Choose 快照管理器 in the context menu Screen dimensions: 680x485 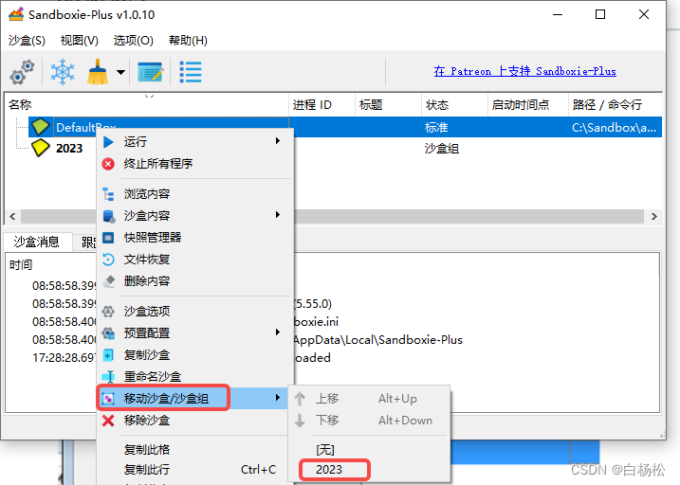coord(194,238)
